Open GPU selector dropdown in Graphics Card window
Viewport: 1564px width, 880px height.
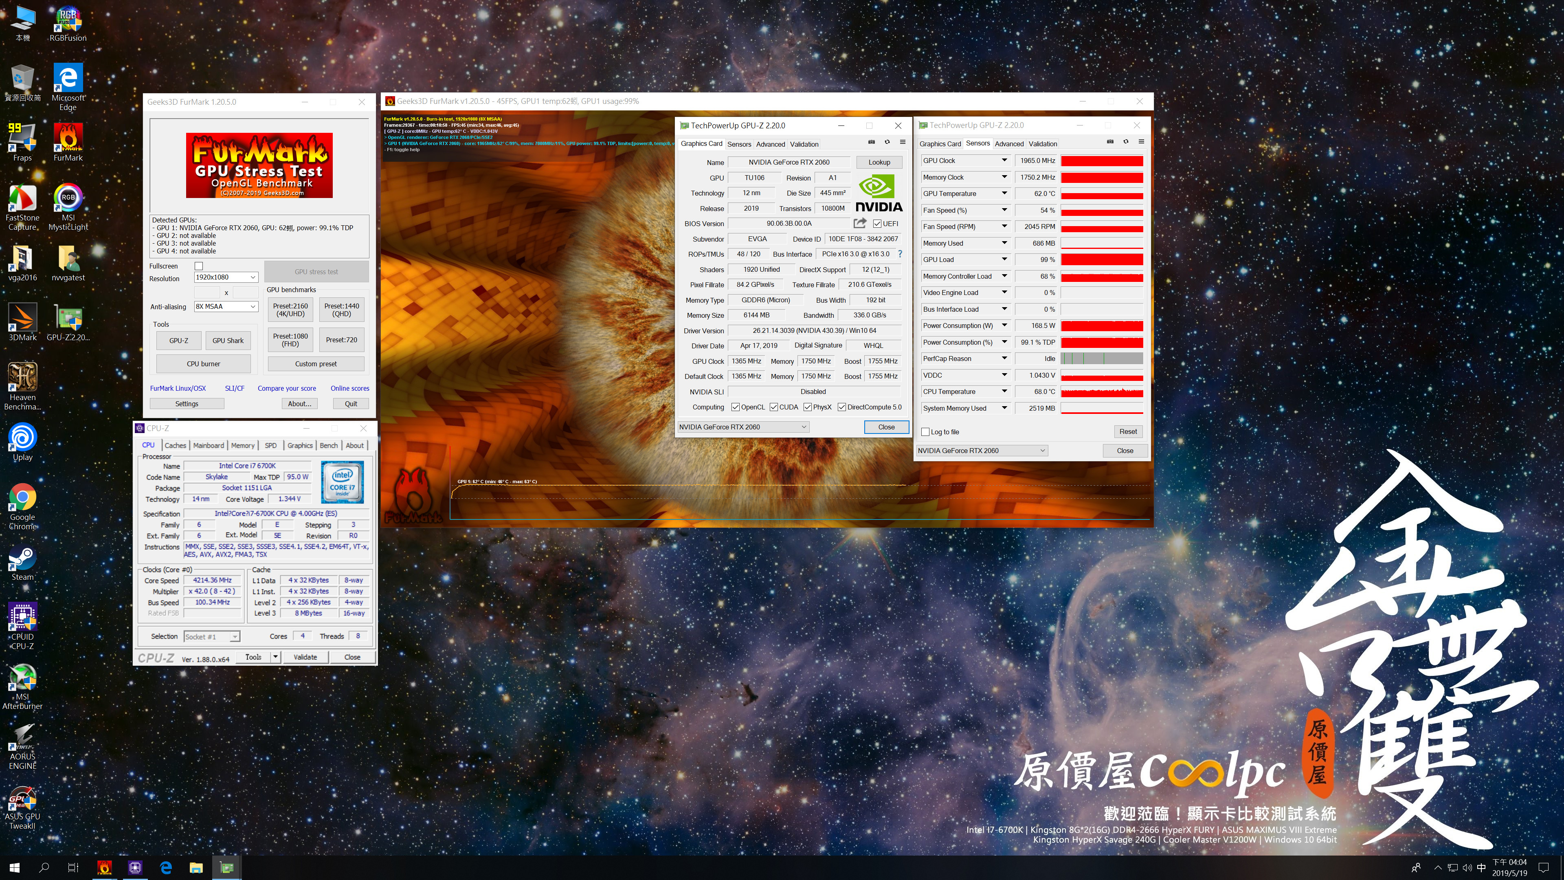tap(743, 427)
